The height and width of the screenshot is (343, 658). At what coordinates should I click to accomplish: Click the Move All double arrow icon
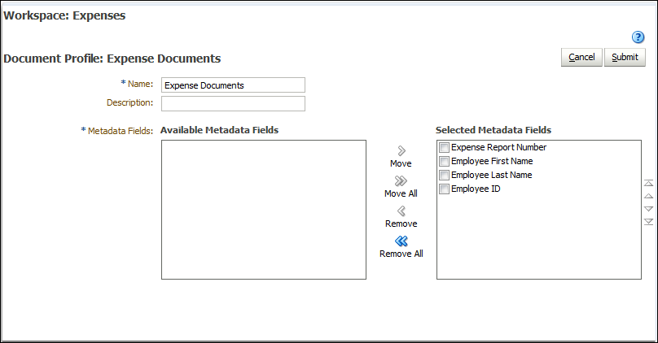(401, 181)
